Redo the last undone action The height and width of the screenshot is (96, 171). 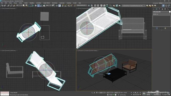click(5, 6)
